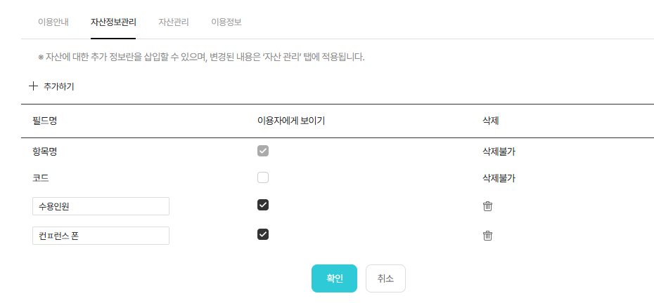Click the plus icon to add a field
Screen dimensions: 654x303
(x=33, y=86)
